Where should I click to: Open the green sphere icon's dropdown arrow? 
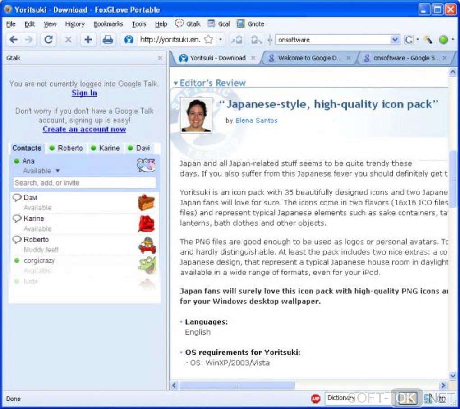coord(453,39)
